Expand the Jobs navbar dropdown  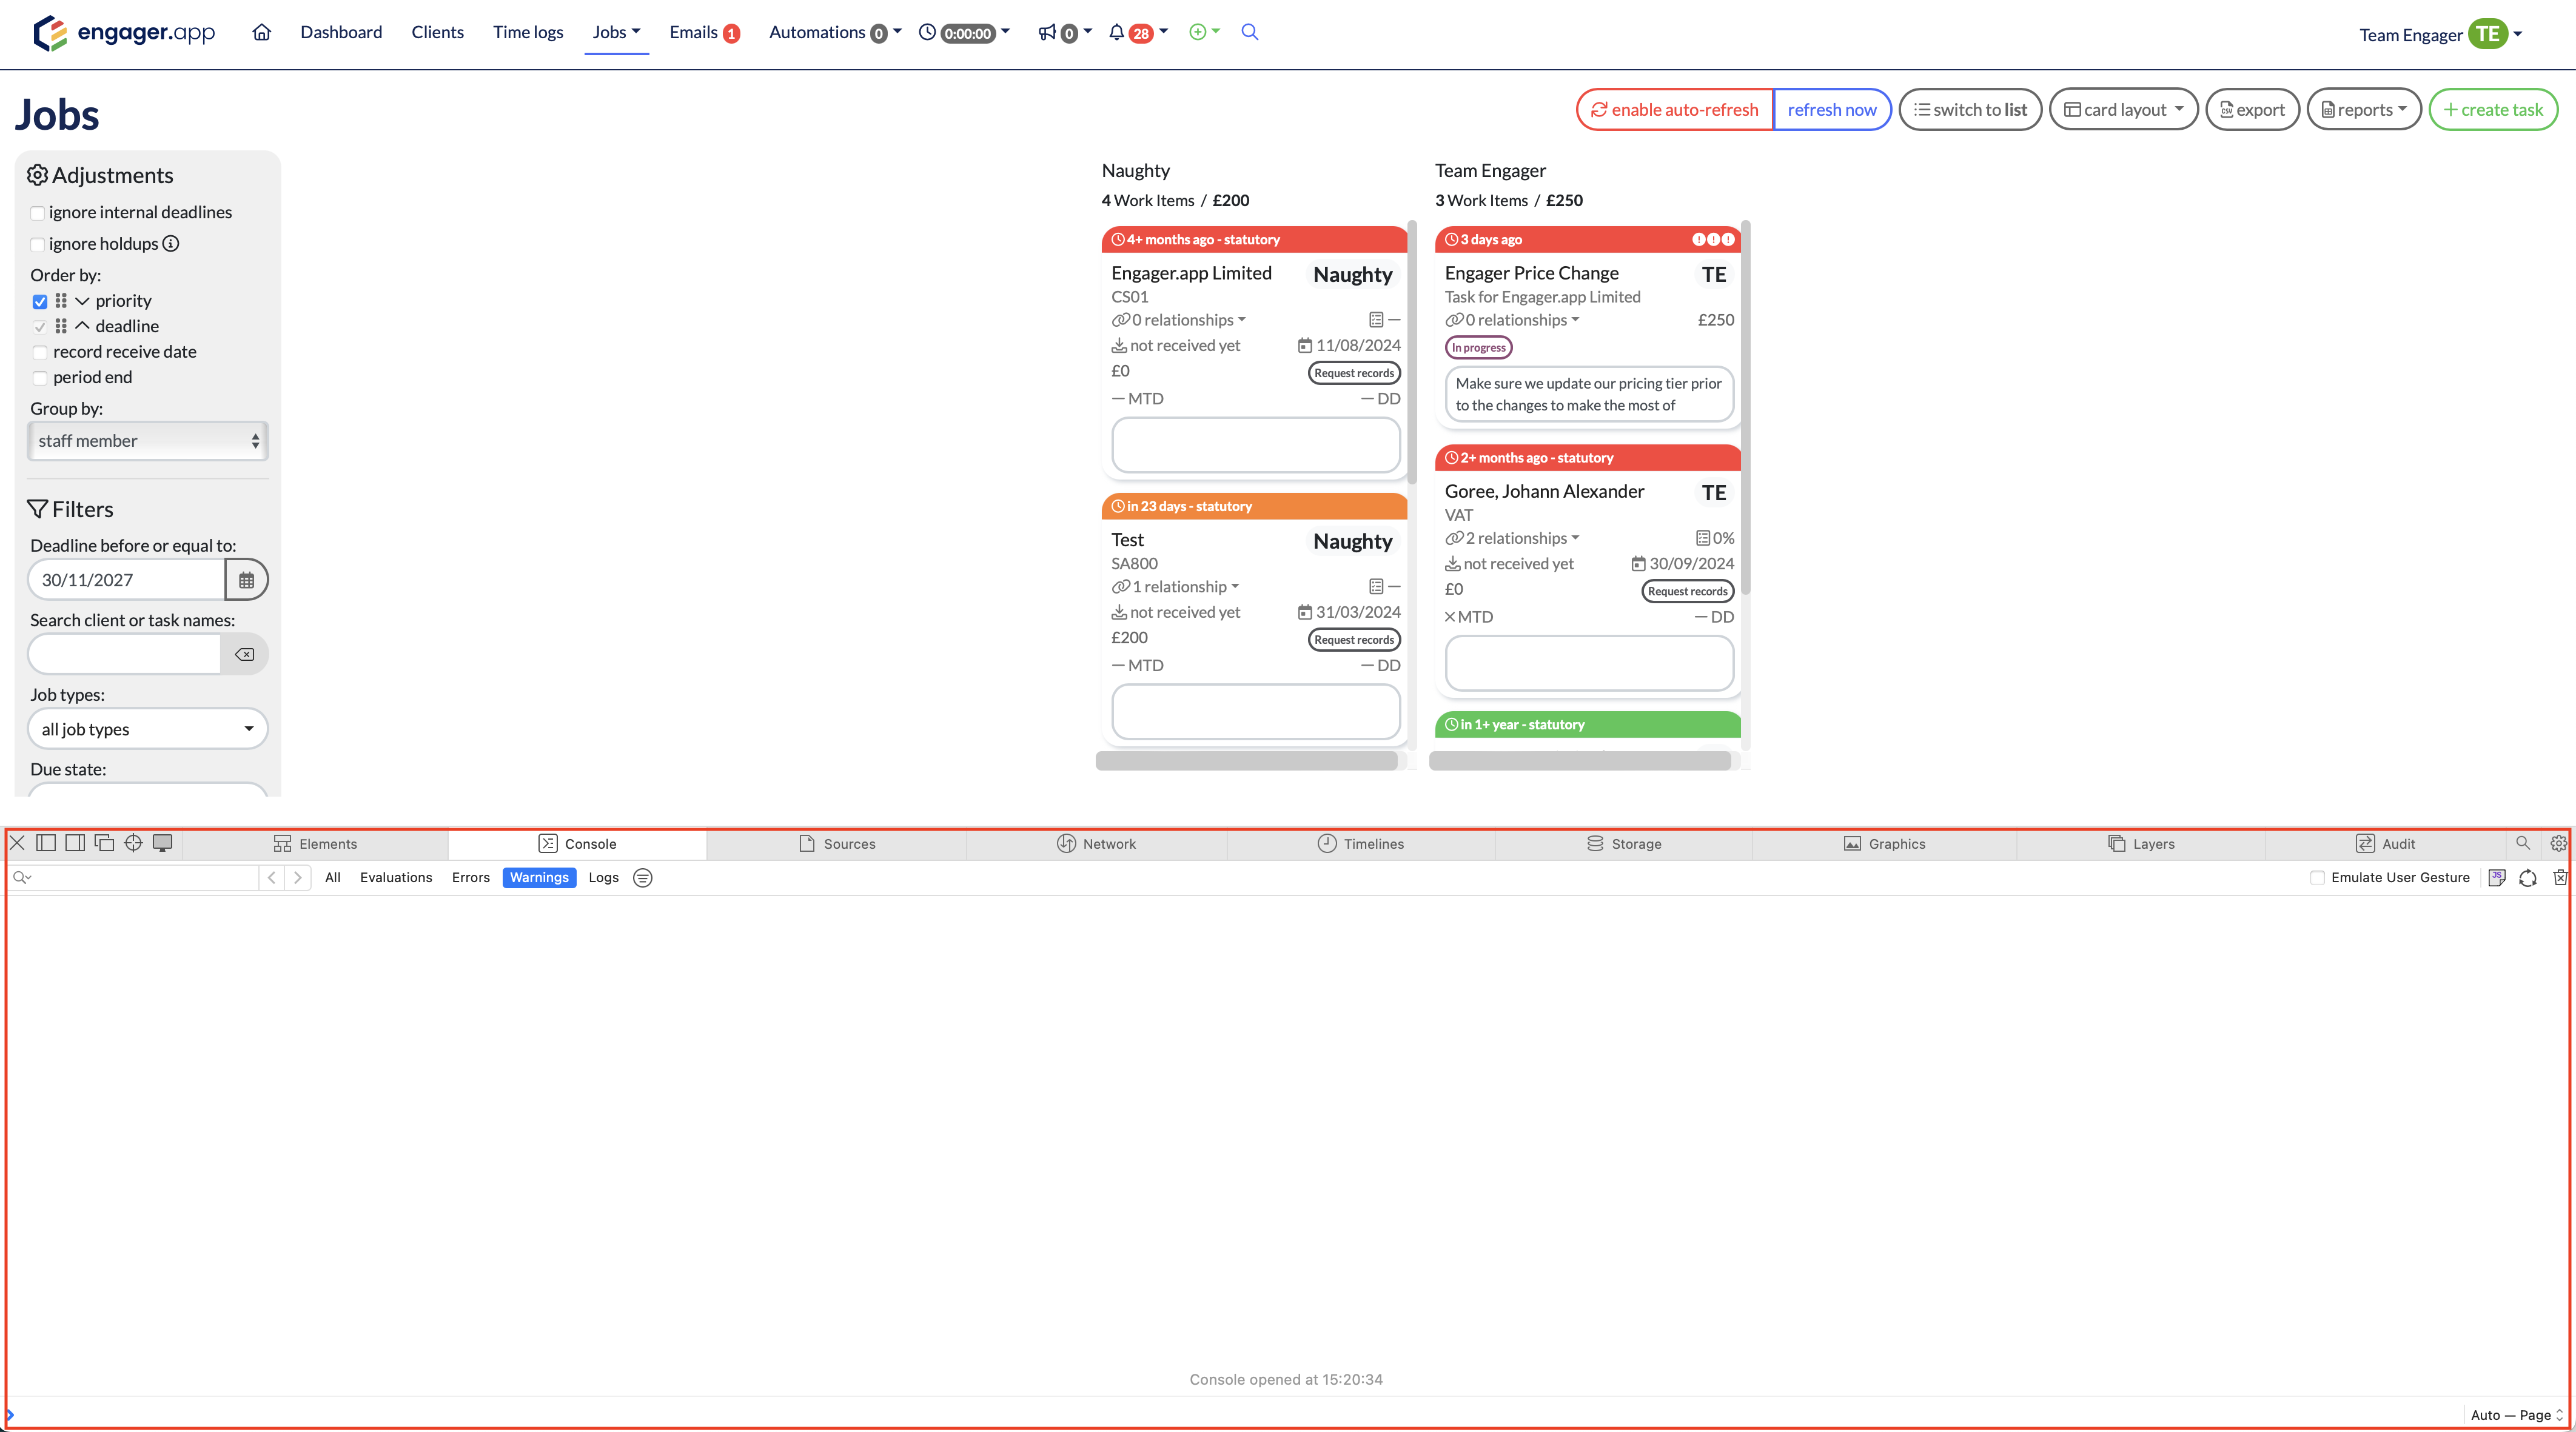(x=616, y=32)
